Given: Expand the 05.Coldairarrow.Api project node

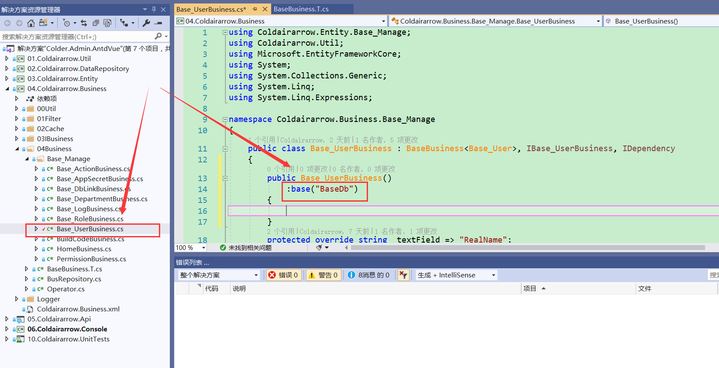Looking at the screenshot, I should coord(7,319).
